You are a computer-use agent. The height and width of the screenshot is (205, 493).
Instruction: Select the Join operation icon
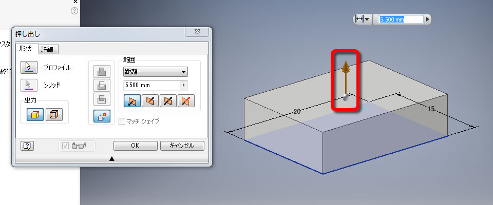pyautogui.click(x=102, y=72)
